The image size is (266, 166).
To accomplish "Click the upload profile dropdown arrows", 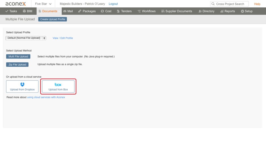I will coord(44,38).
